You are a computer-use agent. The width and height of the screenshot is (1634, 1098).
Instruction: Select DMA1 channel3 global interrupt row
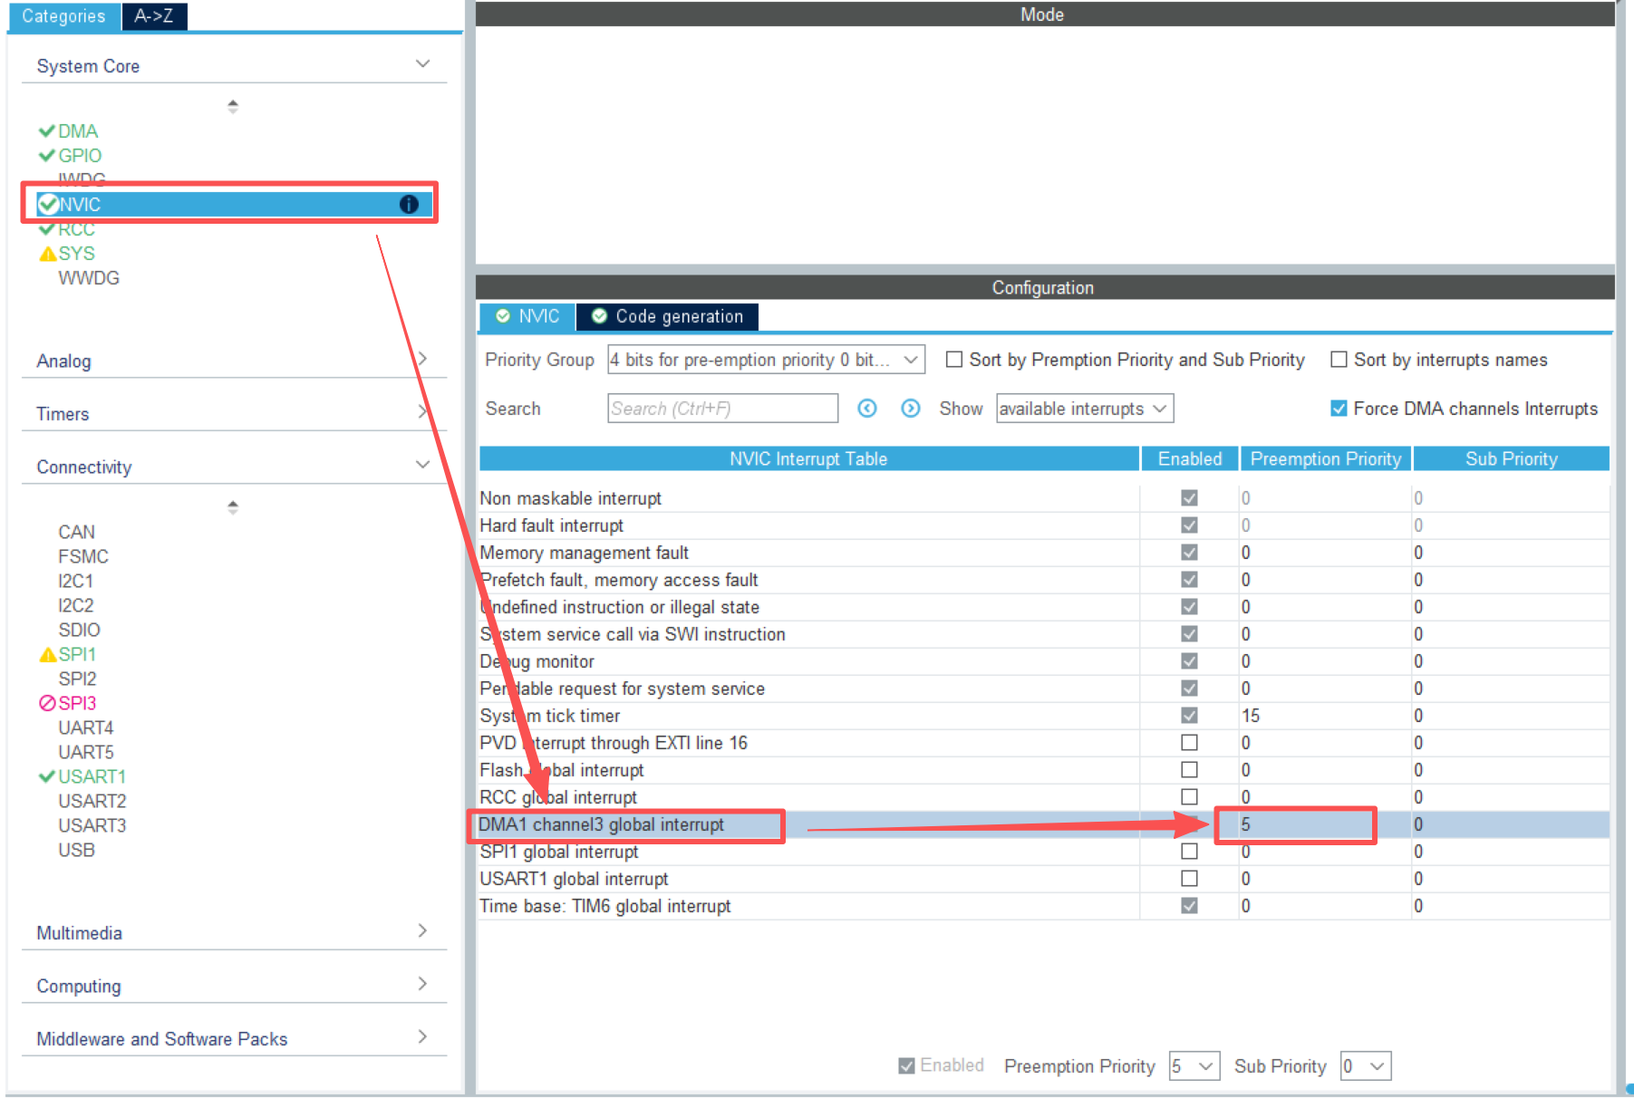tap(1043, 824)
